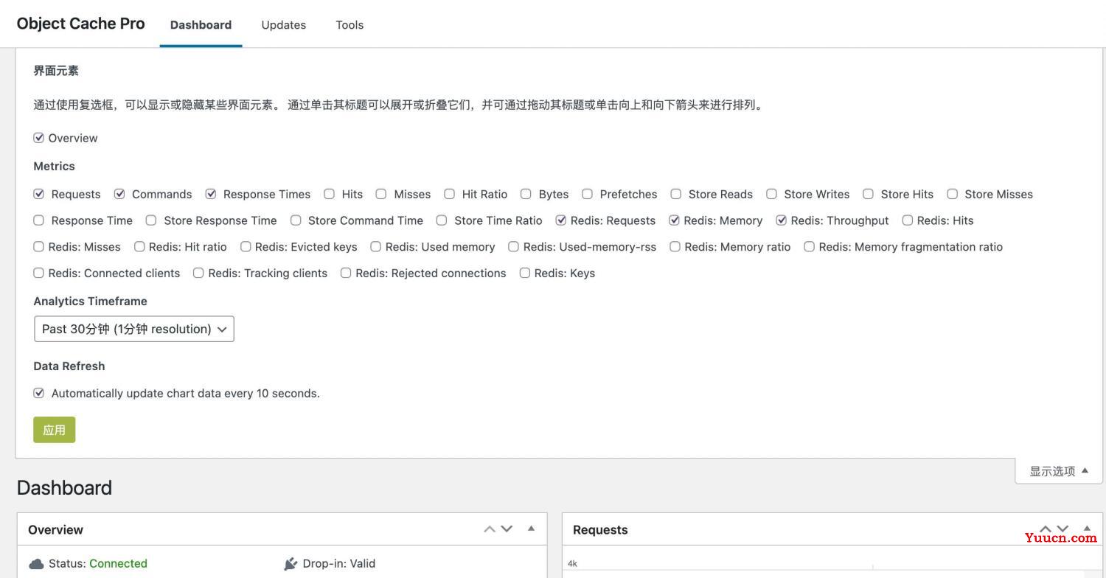This screenshot has height=578, width=1106.
Task: Enable the Store Hits checkbox
Action: click(869, 194)
